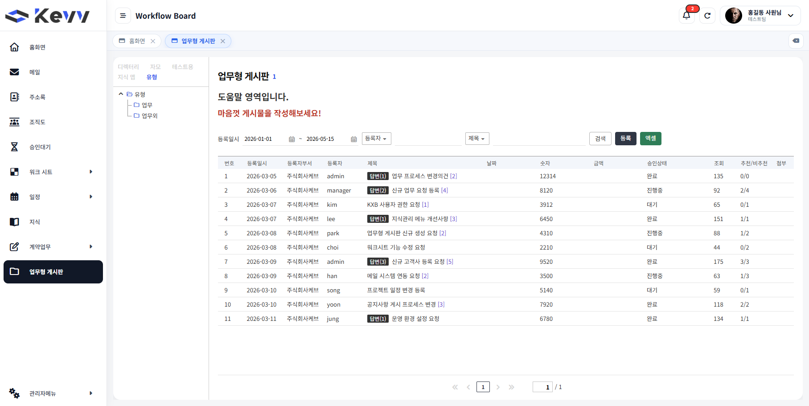Open the 메일 mail envelope icon

[14, 72]
